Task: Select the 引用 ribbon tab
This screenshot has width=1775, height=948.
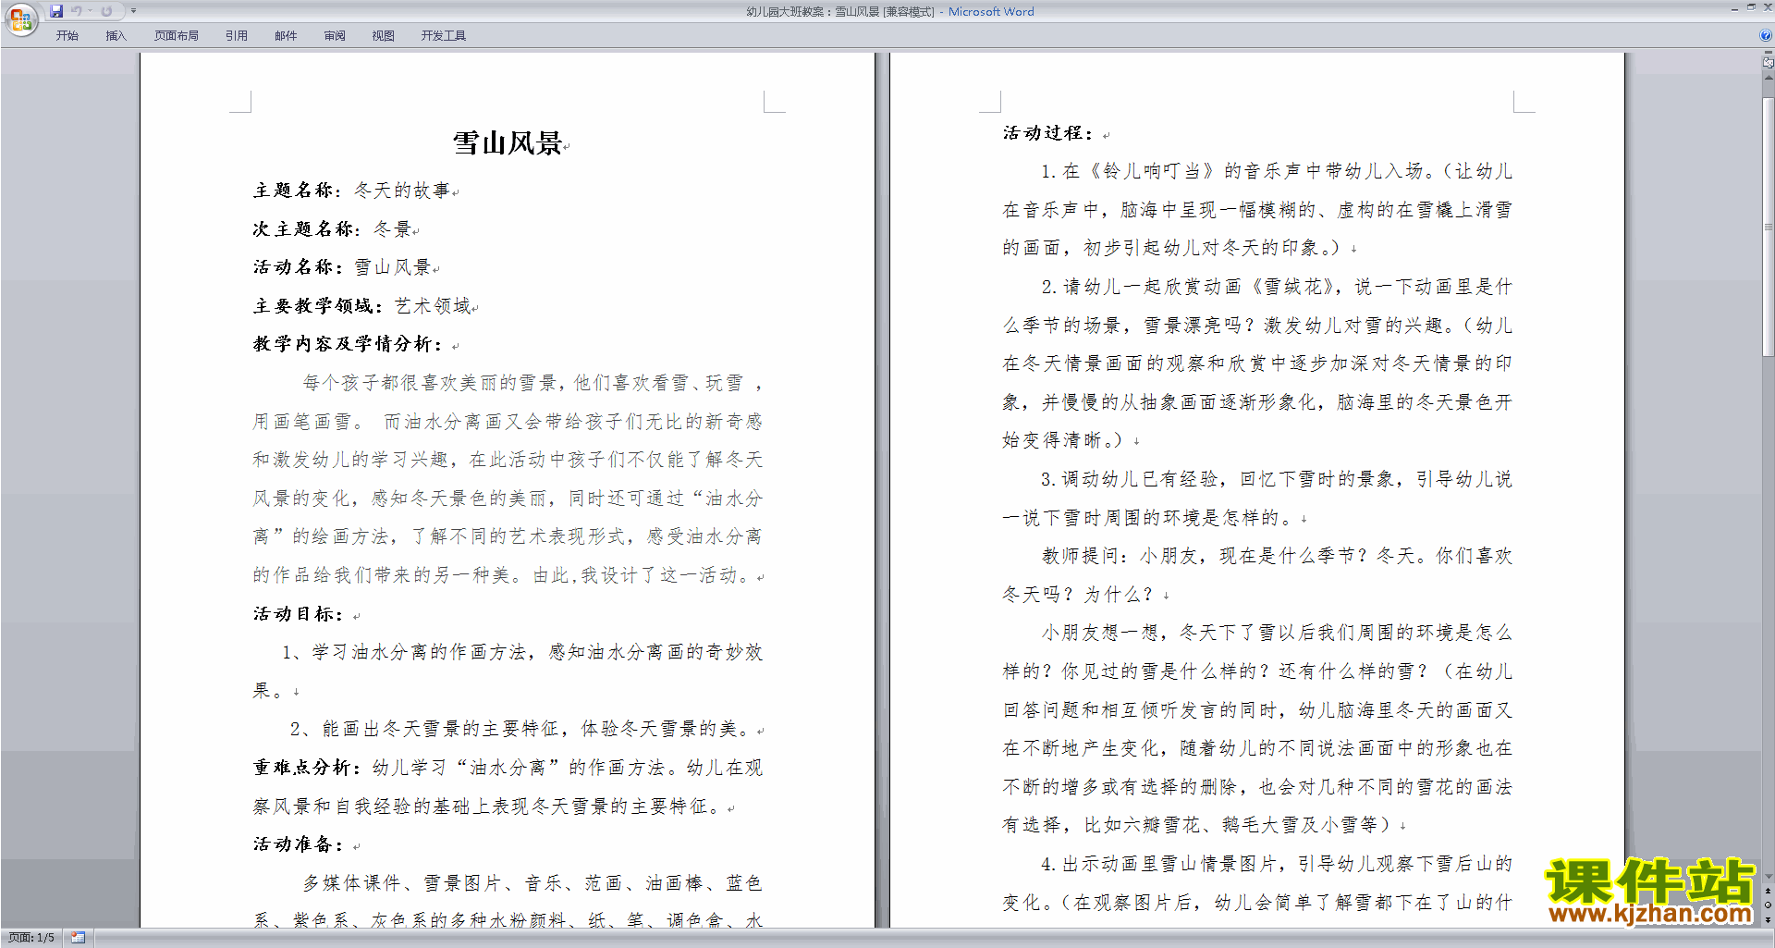Action: pyautogui.click(x=237, y=36)
